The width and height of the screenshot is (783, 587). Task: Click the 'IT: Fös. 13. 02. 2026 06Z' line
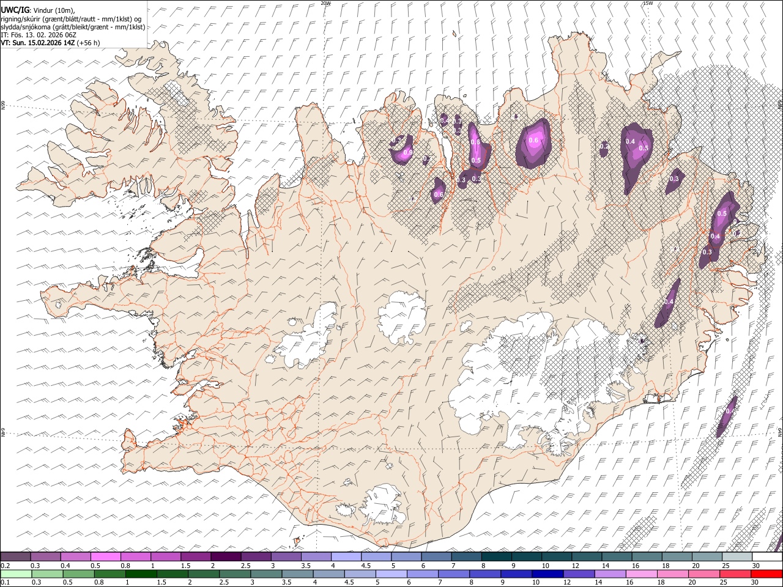(x=38, y=35)
